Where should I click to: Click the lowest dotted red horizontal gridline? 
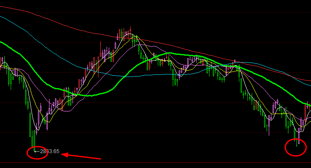click(155, 132)
